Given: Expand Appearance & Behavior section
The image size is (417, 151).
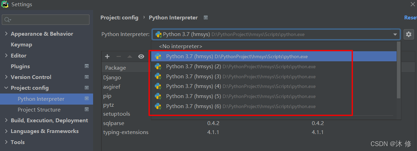Looking at the screenshot, I should 7,34.
